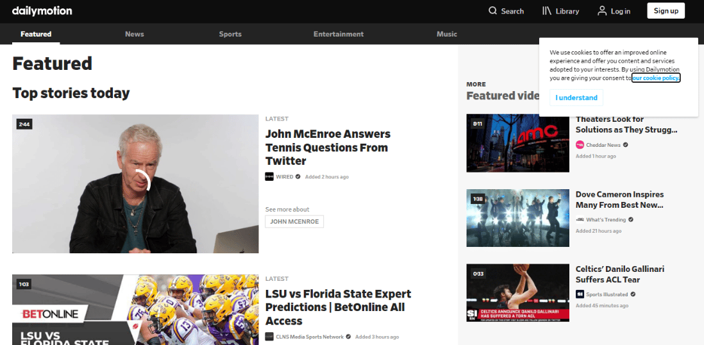Click the Sports Illustrated channel name
The image size is (704, 345).
pyautogui.click(x=607, y=294)
